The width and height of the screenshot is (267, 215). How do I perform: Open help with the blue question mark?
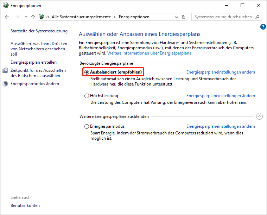pos(263,27)
